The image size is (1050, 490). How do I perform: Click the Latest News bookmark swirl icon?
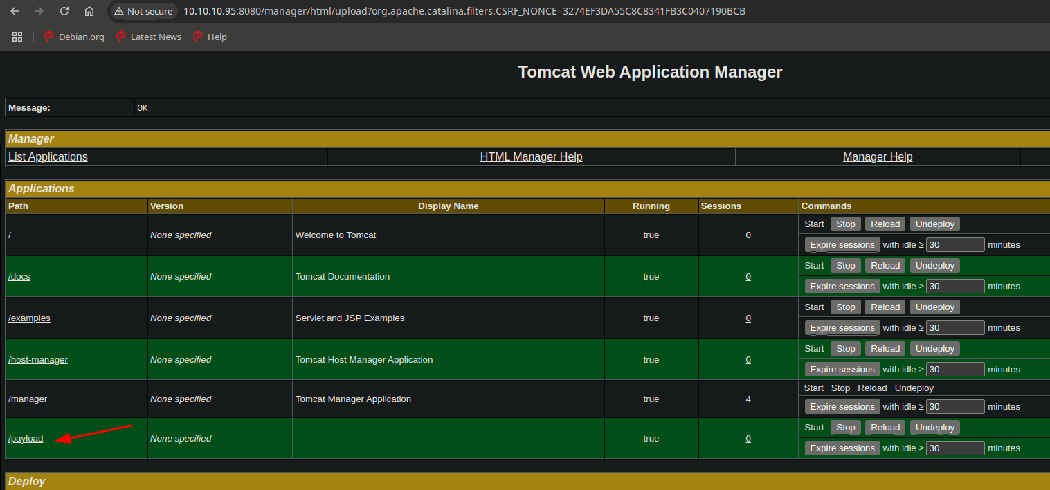121,37
